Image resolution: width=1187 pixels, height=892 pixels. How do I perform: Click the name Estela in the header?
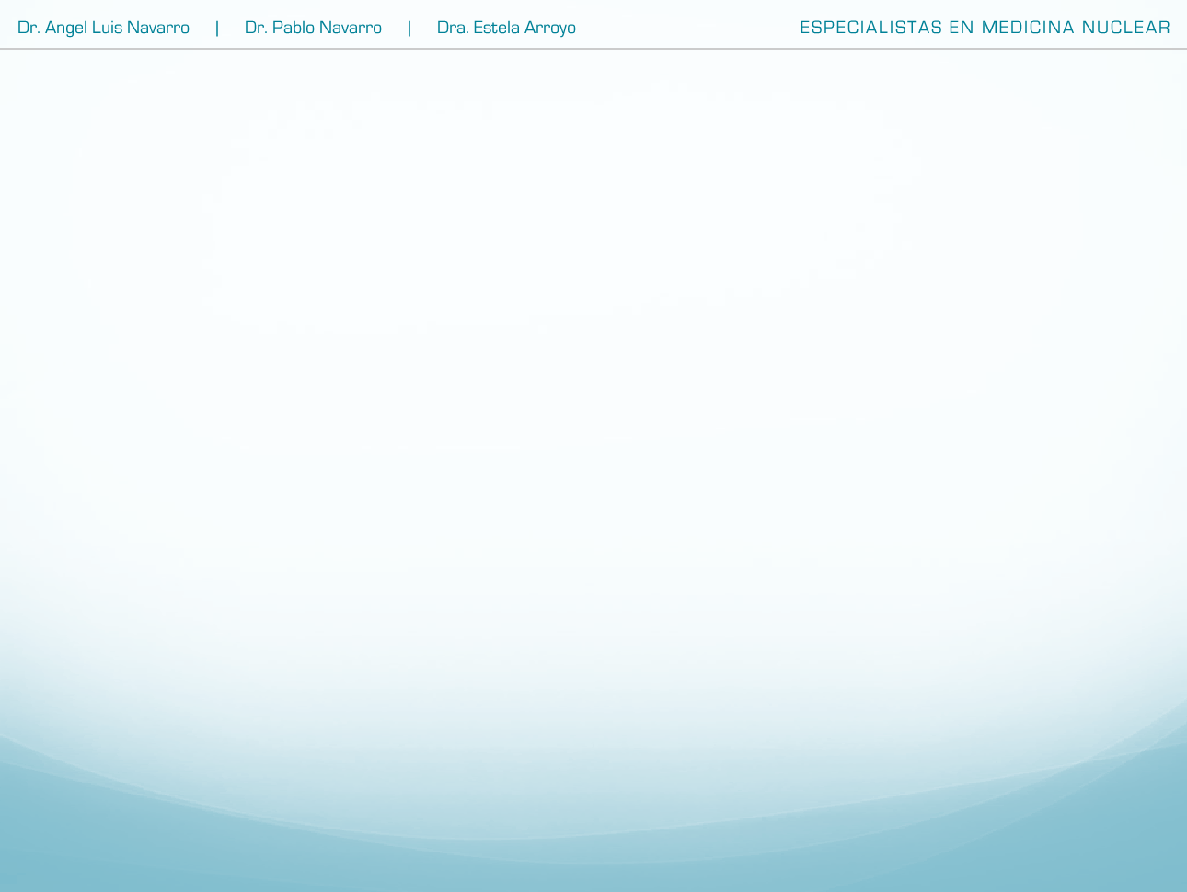click(496, 28)
